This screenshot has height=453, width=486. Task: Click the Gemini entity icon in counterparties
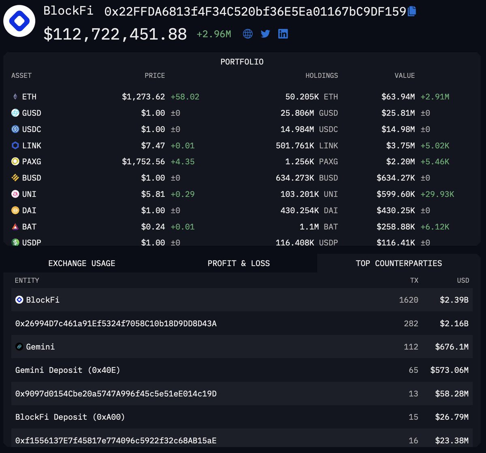(x=19, y=347)
